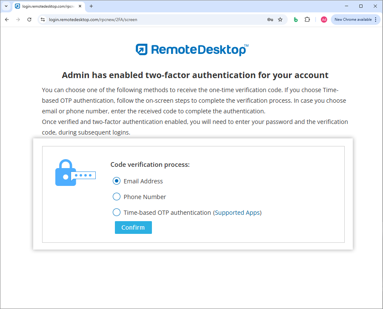Bookmark this page with the star icon
This screenshot has width=383, height=309.
click(280, 20)
